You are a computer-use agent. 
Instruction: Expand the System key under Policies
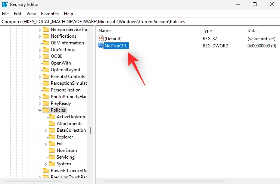click(x=46, y=164)
